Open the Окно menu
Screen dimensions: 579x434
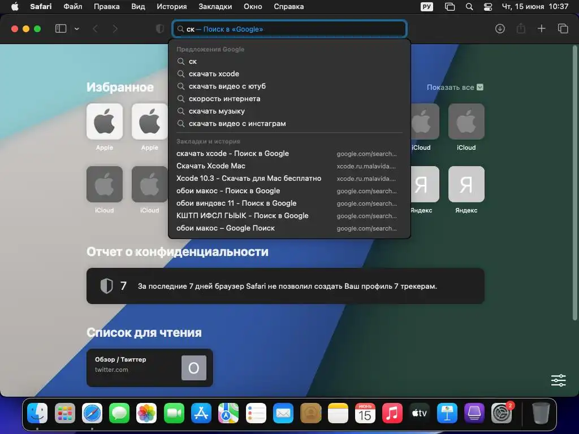point(253,7)
